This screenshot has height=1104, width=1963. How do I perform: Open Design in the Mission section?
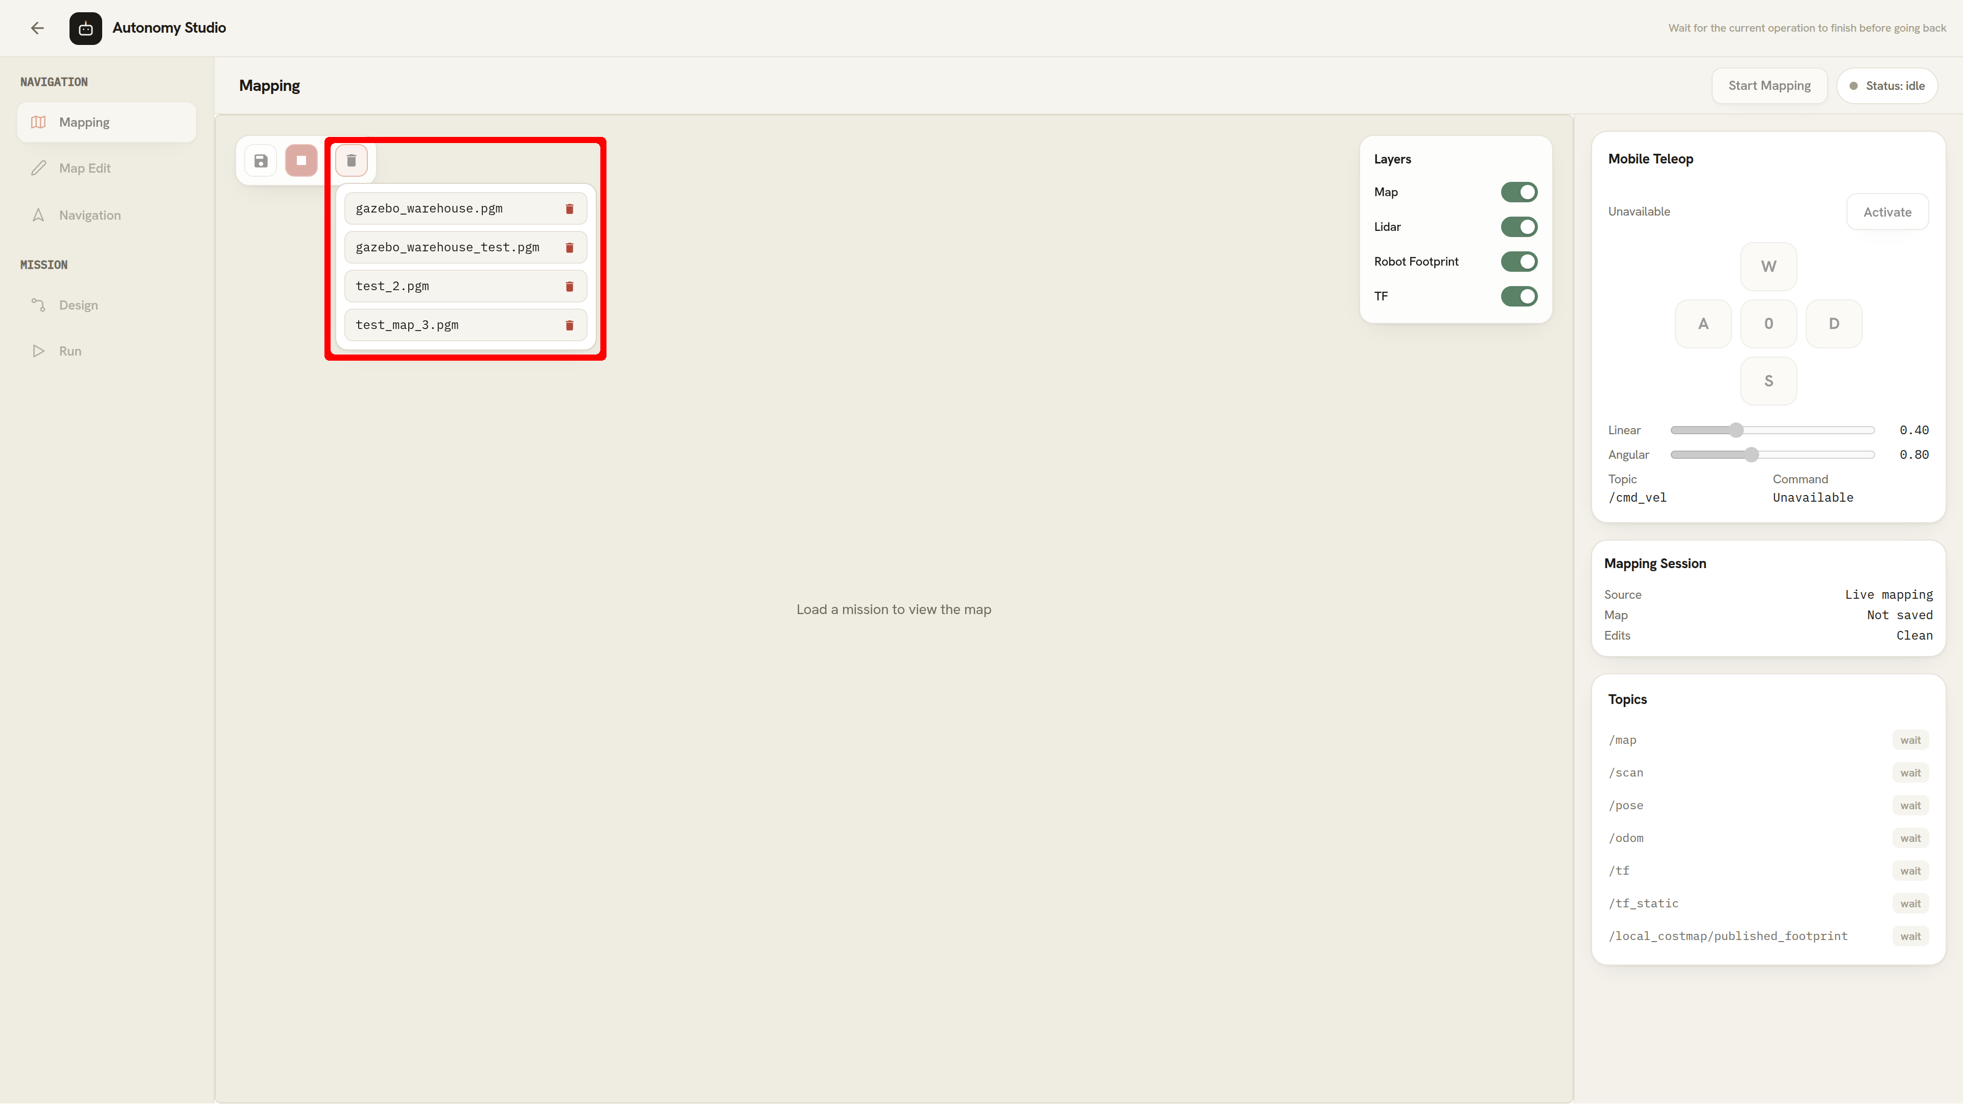point(107,306)
